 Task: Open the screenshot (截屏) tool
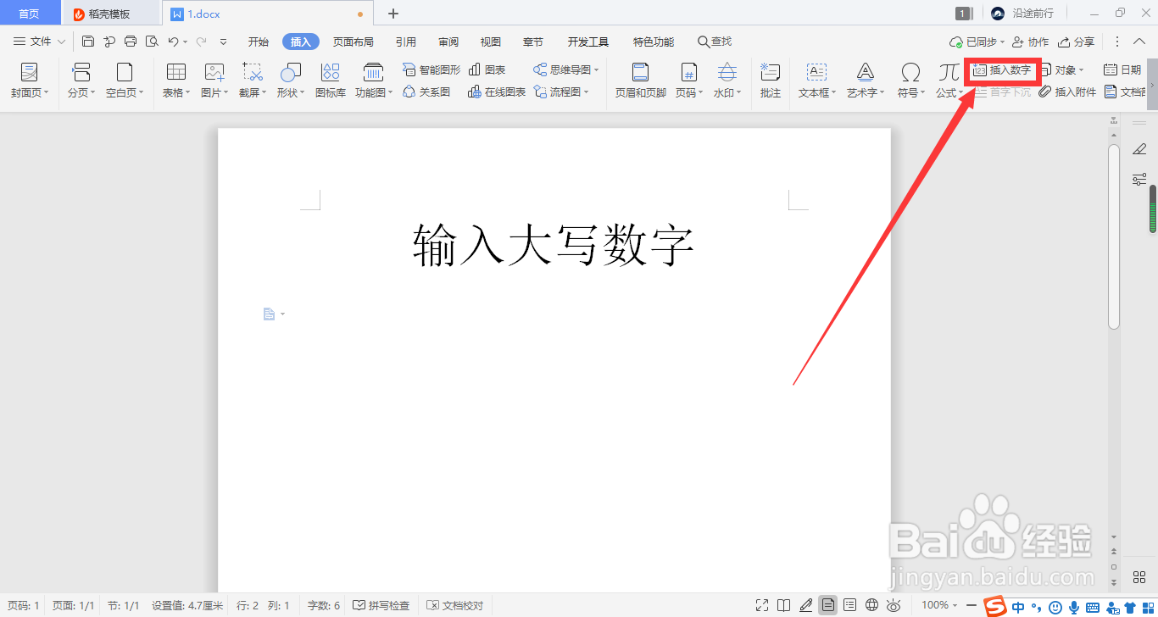point(251,81)
